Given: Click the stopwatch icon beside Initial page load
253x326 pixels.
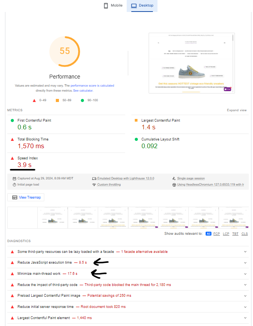Looking at the screenshot, I should (14, 185).
